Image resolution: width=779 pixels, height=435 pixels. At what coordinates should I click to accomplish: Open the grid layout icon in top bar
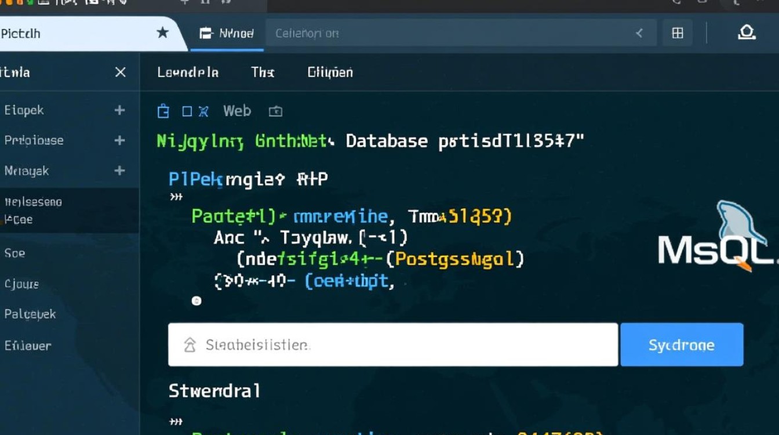pos(678,34)
